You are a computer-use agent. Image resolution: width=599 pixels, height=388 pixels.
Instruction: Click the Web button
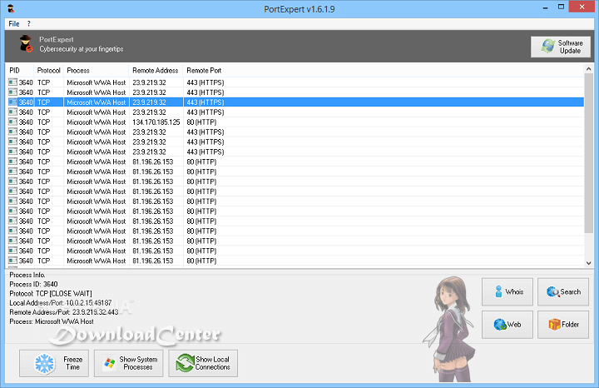[x=507, y=325]
